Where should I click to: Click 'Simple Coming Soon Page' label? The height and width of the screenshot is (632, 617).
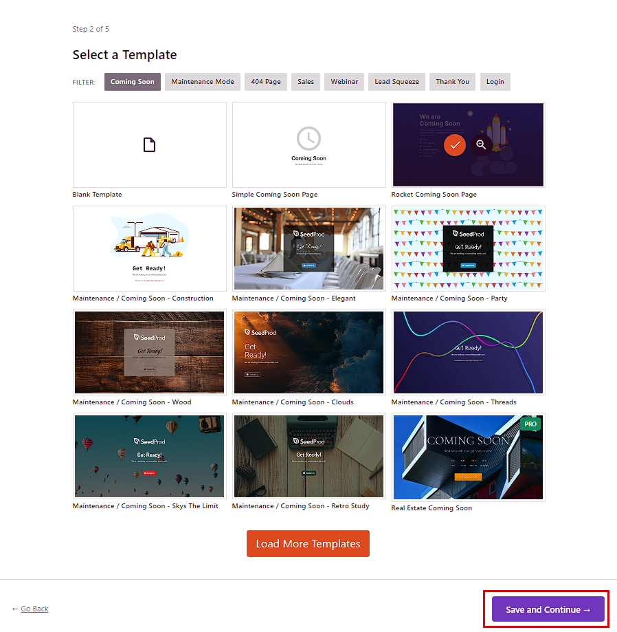click(275, 194)
